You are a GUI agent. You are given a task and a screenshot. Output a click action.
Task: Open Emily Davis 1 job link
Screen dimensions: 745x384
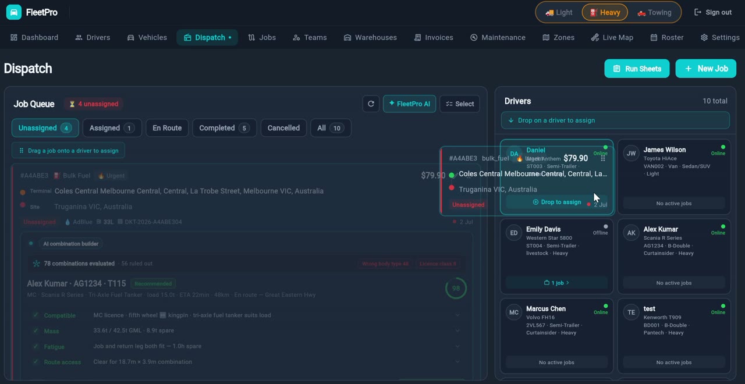(556, 283)
